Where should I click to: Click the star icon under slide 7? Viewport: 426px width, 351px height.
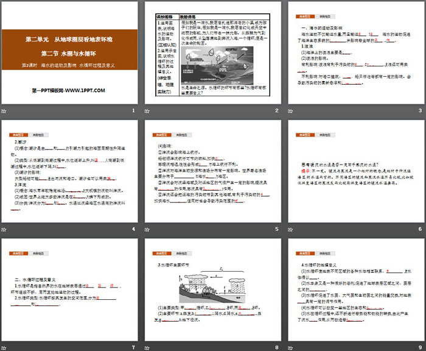click(4, 348)
